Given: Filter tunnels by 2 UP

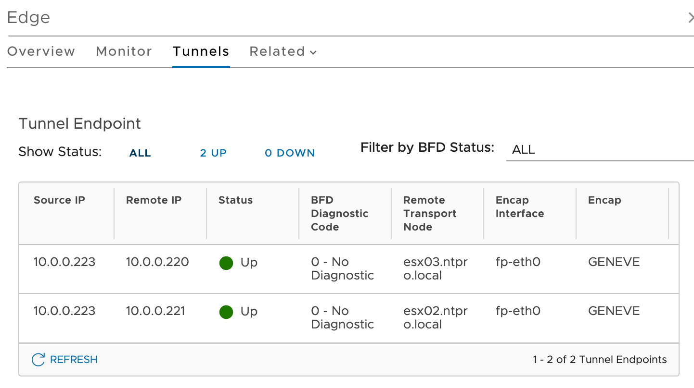Looking at the screenshot, I should click(213, 153).
